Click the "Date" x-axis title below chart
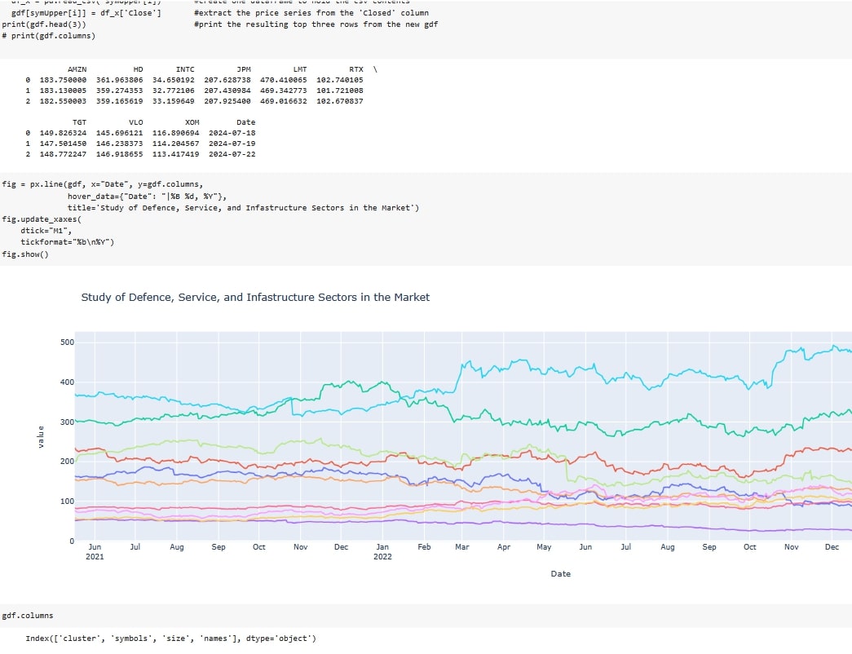Viewport: 852px width, 654px height. pyautogui.click(x=560, y=574)
